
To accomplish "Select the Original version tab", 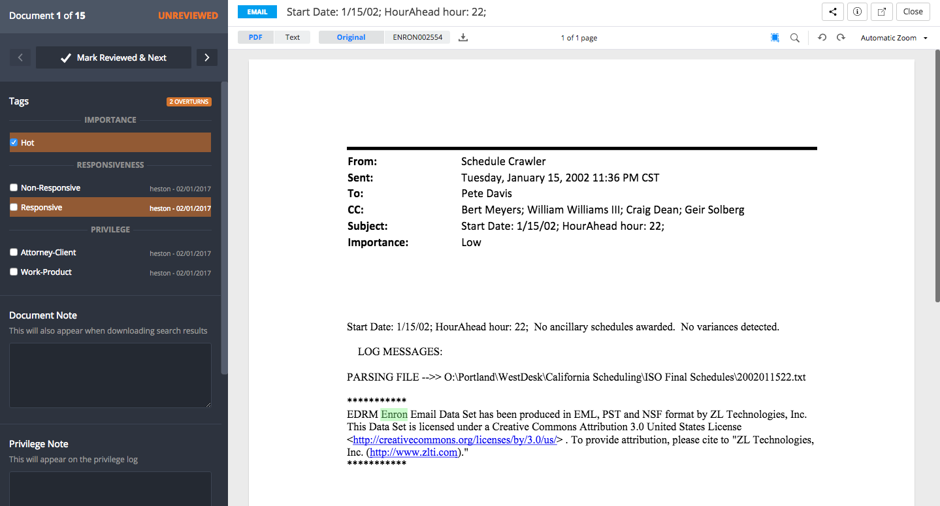I will pos(351,37).
